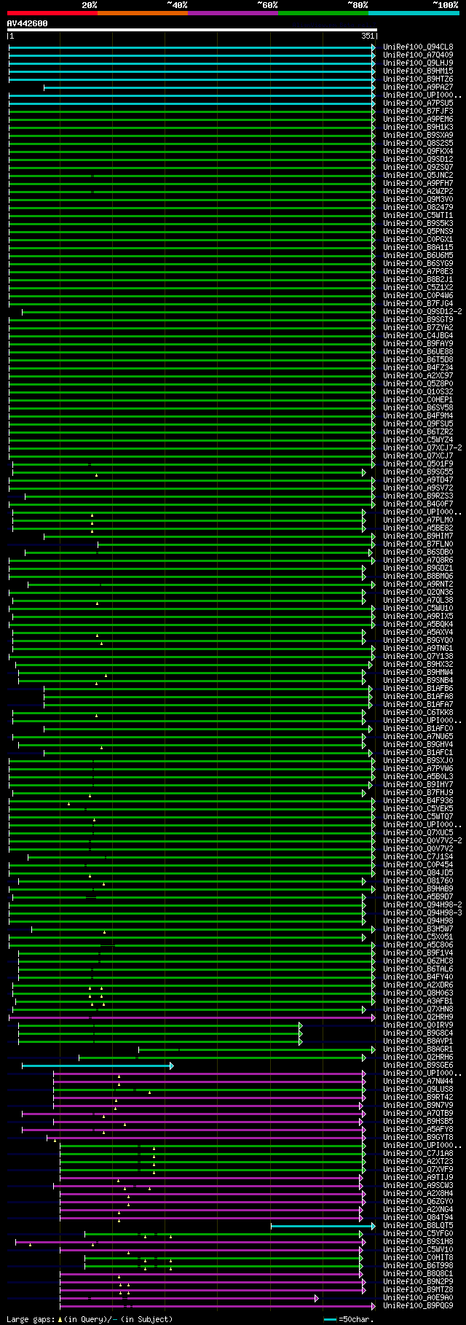This screenshot has width=466, height=1325.
Task: Select hit UniRef100_B7FJF3
Action: click(418, 112)
